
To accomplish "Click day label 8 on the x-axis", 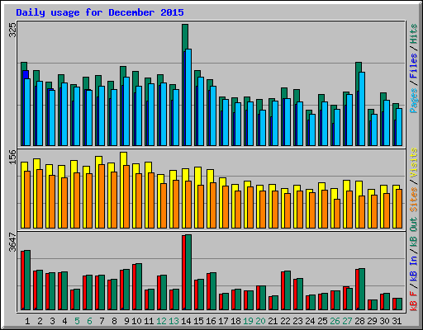I will coord(114,321).
